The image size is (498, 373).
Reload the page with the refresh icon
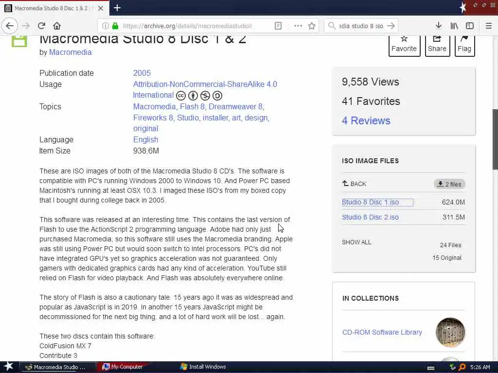(x=41, y=26)
